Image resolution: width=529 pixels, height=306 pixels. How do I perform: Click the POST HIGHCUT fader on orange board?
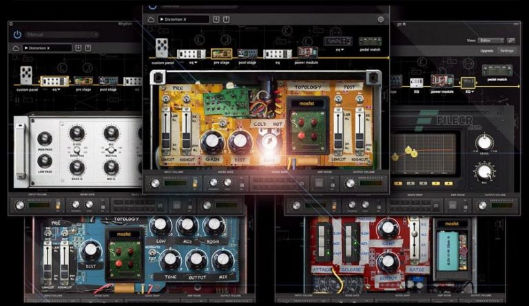pos(360,130)
